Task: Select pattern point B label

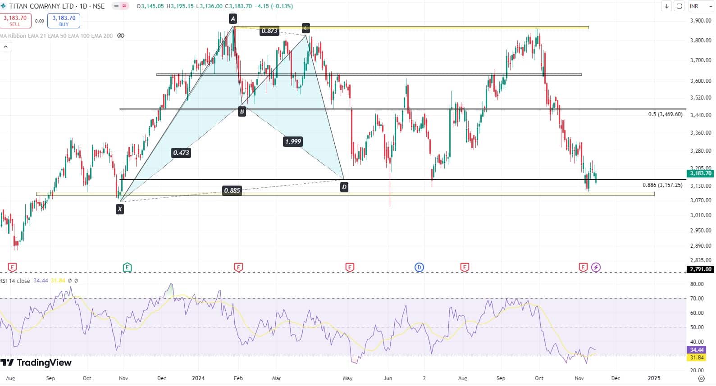Action: coord(242,111)
